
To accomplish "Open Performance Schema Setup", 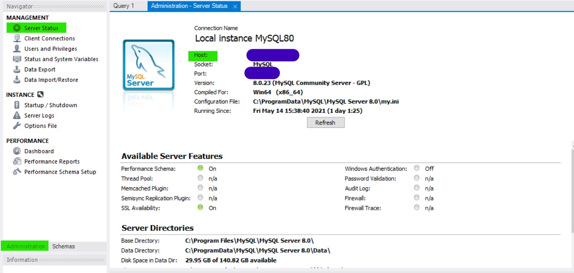I will tap(60, 172).
